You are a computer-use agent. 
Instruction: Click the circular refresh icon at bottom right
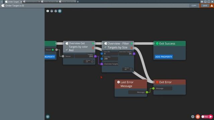[x=193, y=117]
